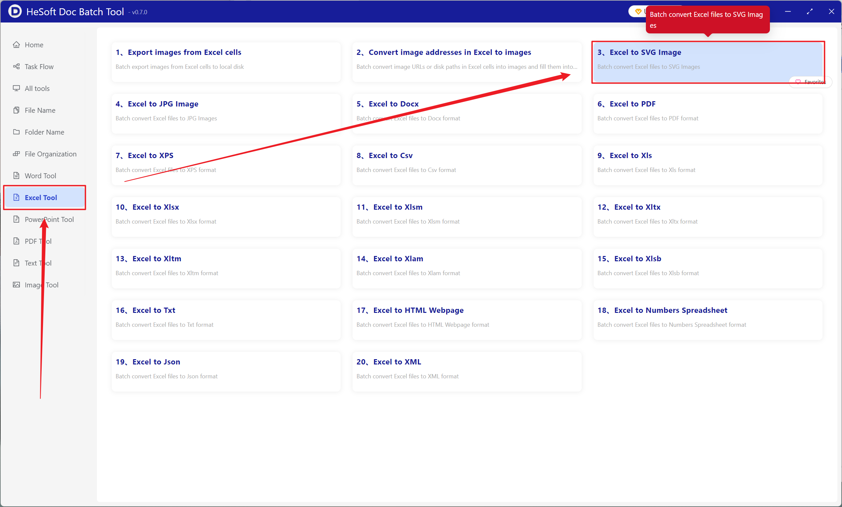This screenshot has height=507, width=842.
Task: Open Convert image addresses in Excel to images
Action: (467, 62)
